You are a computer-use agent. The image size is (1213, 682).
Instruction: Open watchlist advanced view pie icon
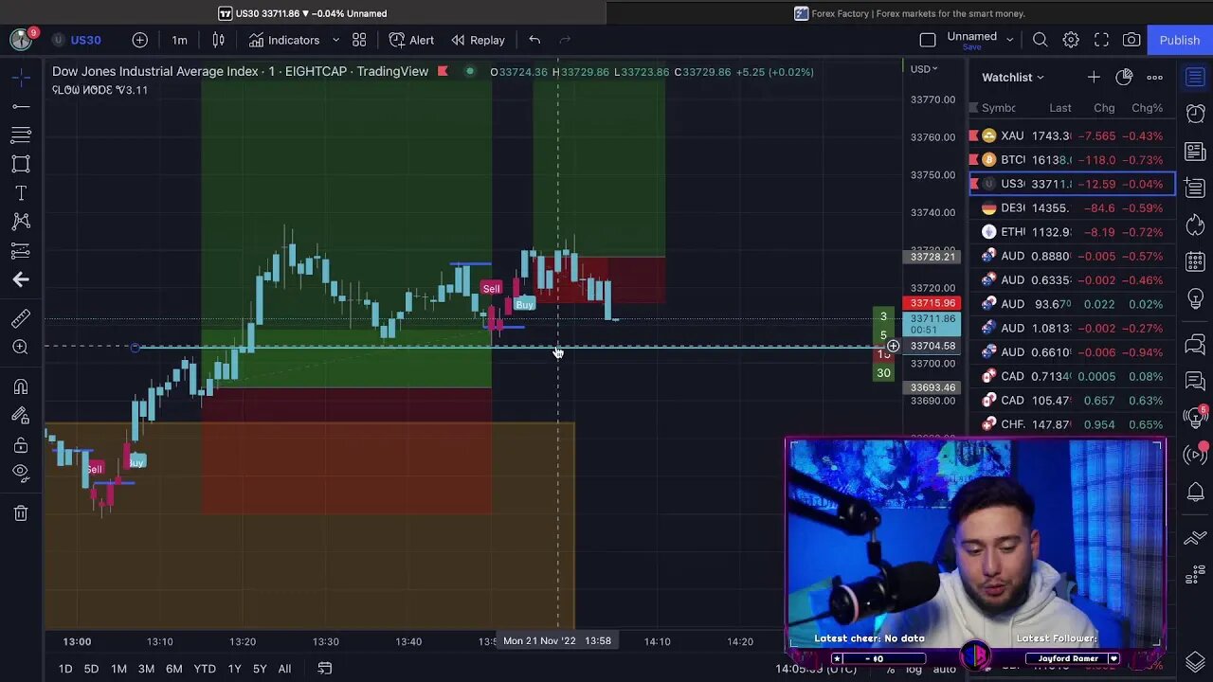click(1124, 78)
